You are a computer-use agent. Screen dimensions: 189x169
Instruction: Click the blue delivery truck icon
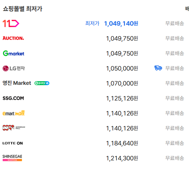(158, 68)
